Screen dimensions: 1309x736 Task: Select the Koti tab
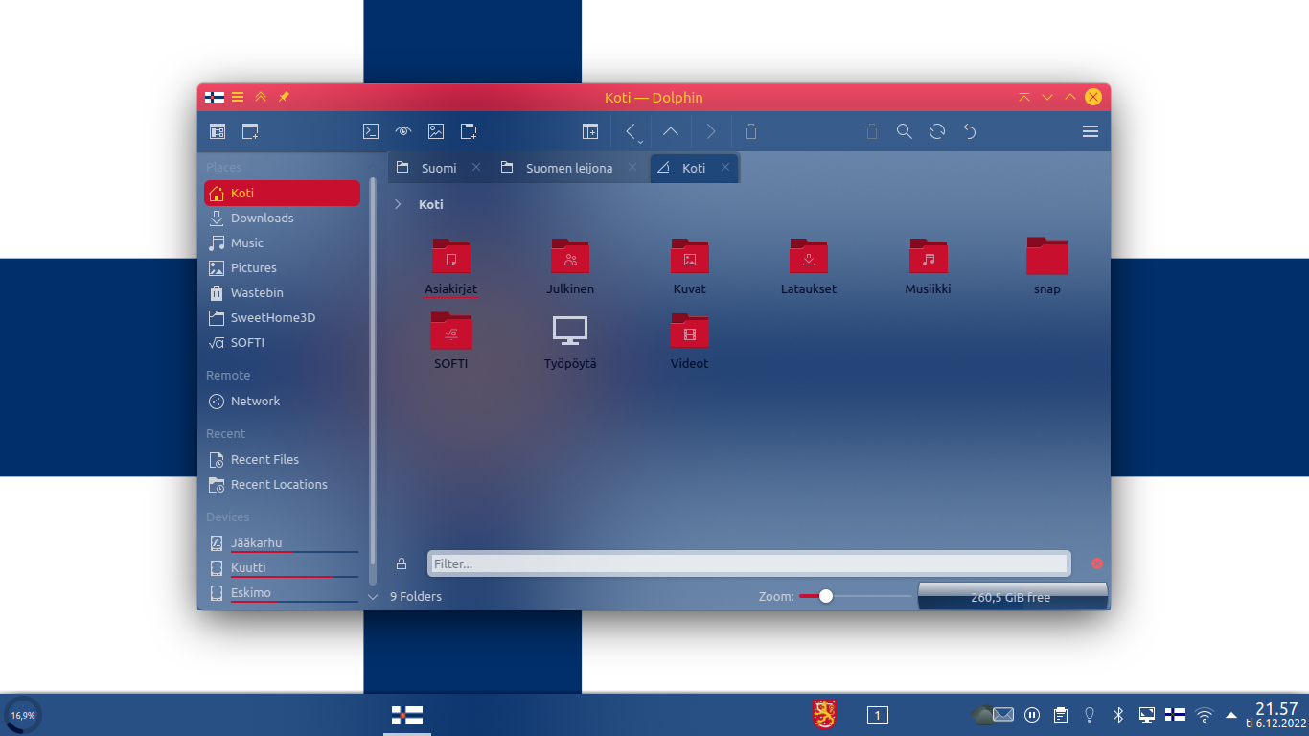(694, 168)
